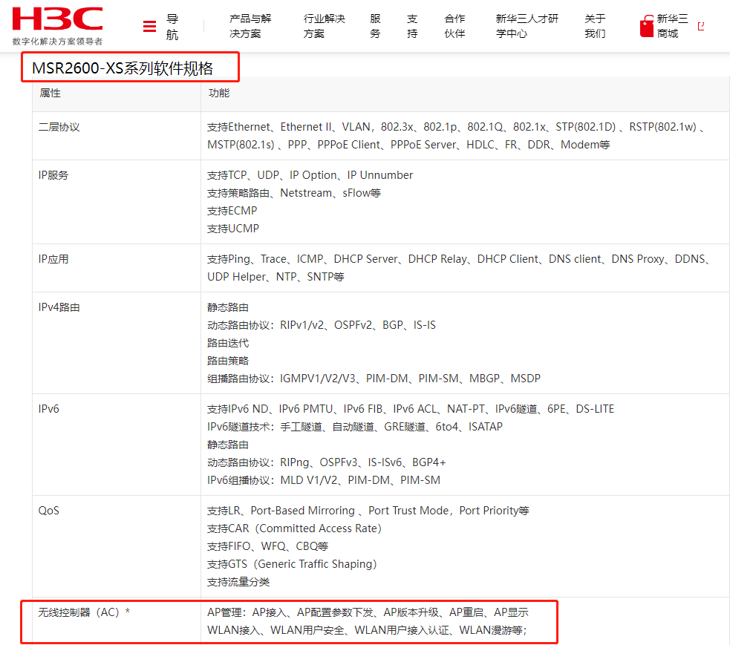Image resolution: width=730 pixels, height=645 pixels.
Task: Click the line WLAN接入、WLAN用户安全
Action: (367, 630)
